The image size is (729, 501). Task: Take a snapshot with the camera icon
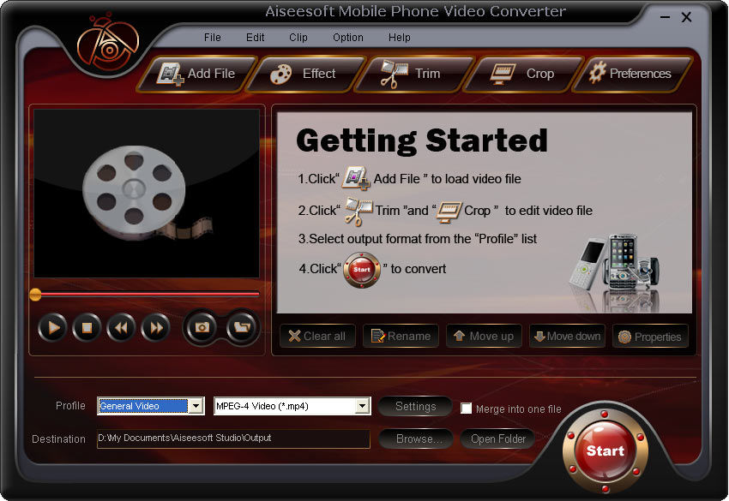pyautogui.click(x=202, y=327)
